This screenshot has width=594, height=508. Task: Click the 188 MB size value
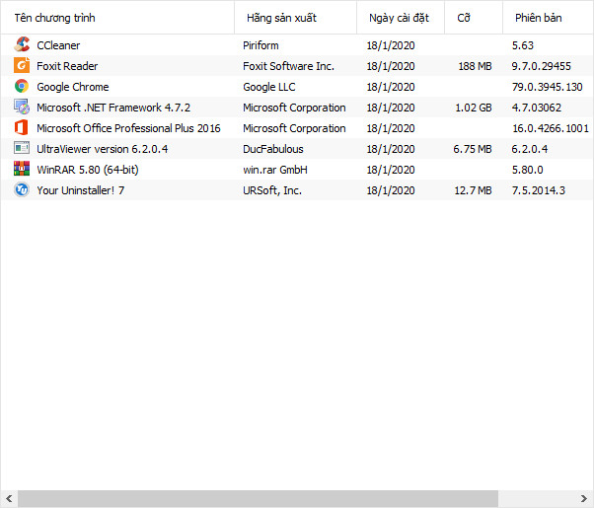(475, 66)
